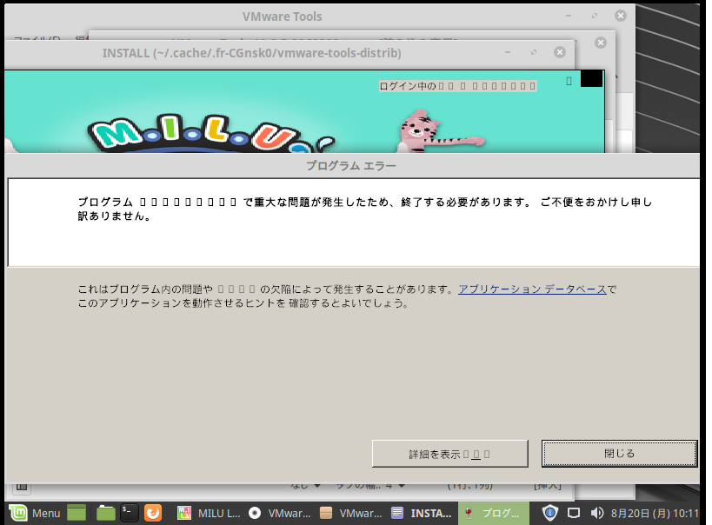
Task: Open the volume speaker tray icon
Action: click(x=597, y=513)
